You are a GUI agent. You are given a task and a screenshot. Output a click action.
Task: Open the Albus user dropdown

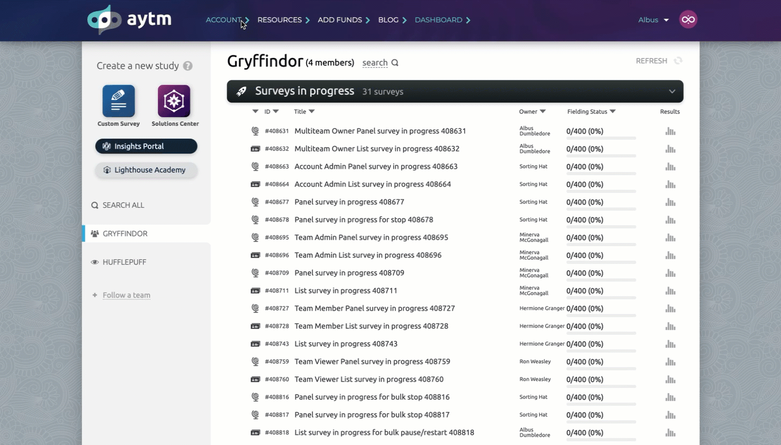point(653,20)
